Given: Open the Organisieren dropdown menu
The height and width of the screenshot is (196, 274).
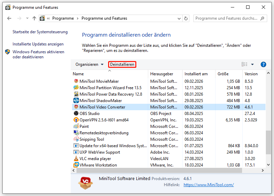Looking at the screenshot, I should (89, 64).
